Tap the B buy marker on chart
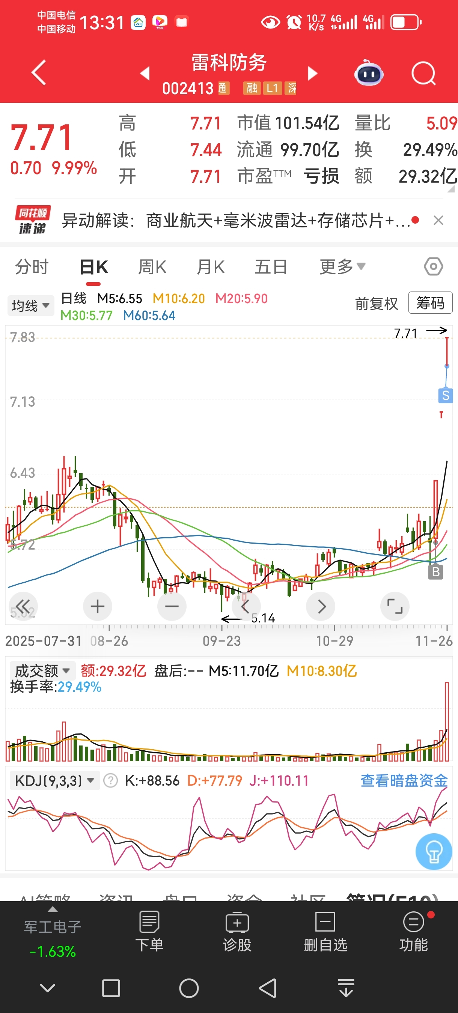 click(x=435, y=572)
